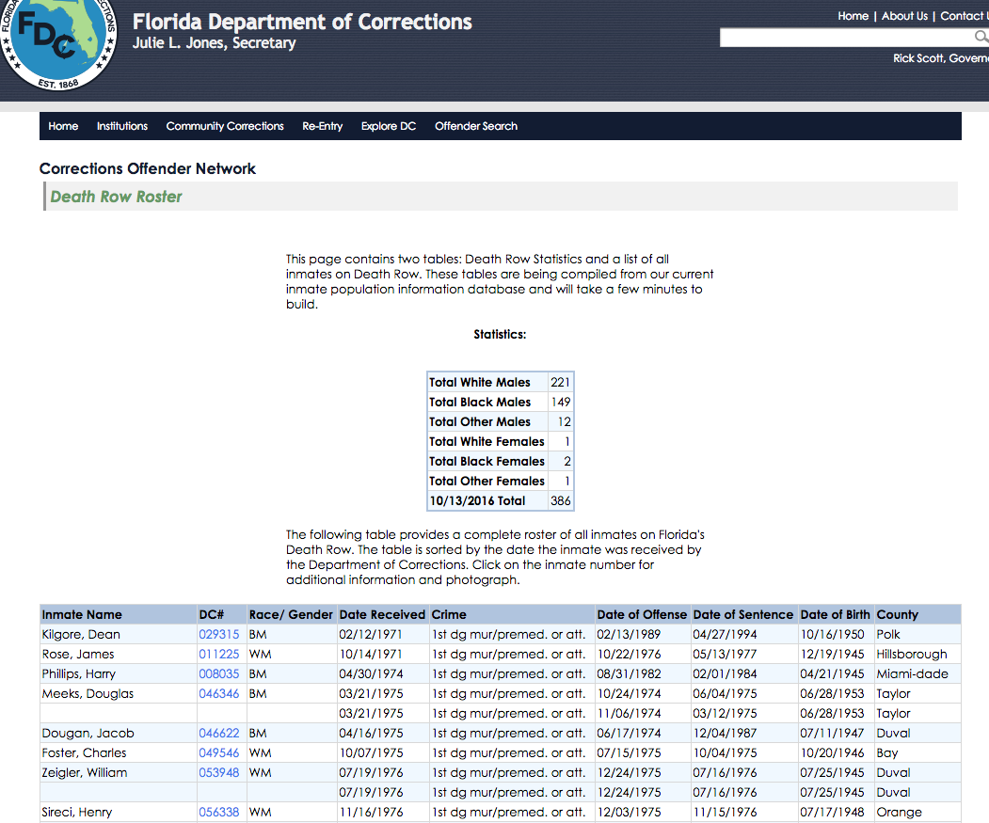The width and height of the screenshot is (989, 823).
Task: Open the Offender Search menu item
Action: [x=475, y=126]
